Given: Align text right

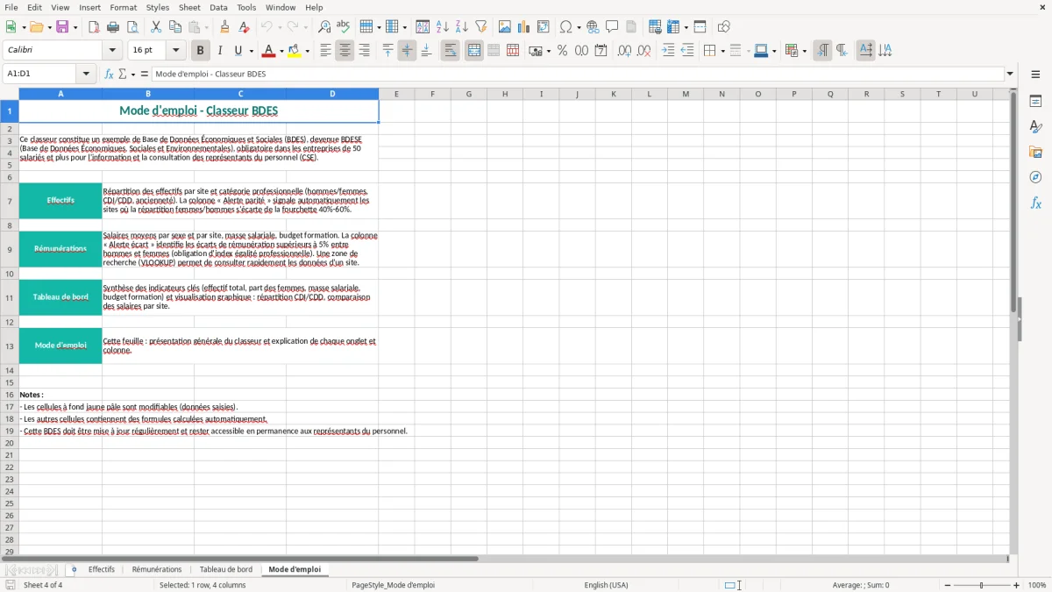Looking at the screenshot, I should pos(364,51).
